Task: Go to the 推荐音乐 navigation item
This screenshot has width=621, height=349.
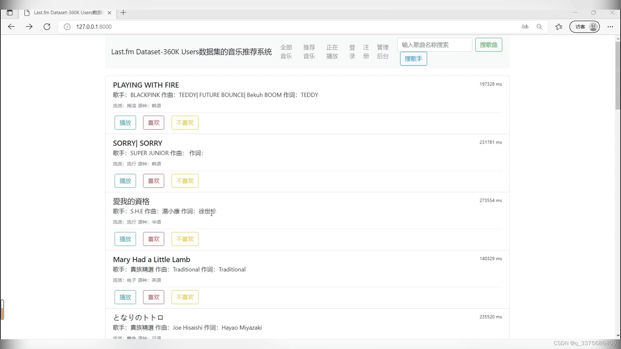Action: [309, 52]
